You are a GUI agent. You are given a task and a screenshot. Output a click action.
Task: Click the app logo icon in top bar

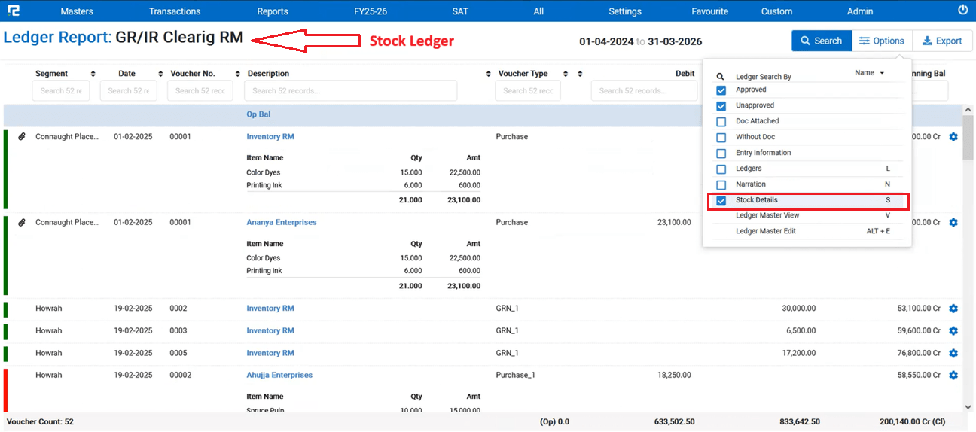(x=14, y=11)
